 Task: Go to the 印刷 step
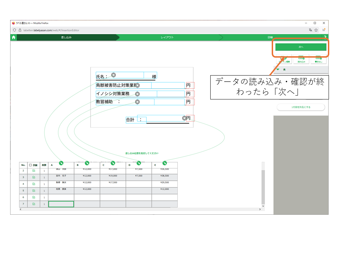pyautogui.click(x=270, y=37)
